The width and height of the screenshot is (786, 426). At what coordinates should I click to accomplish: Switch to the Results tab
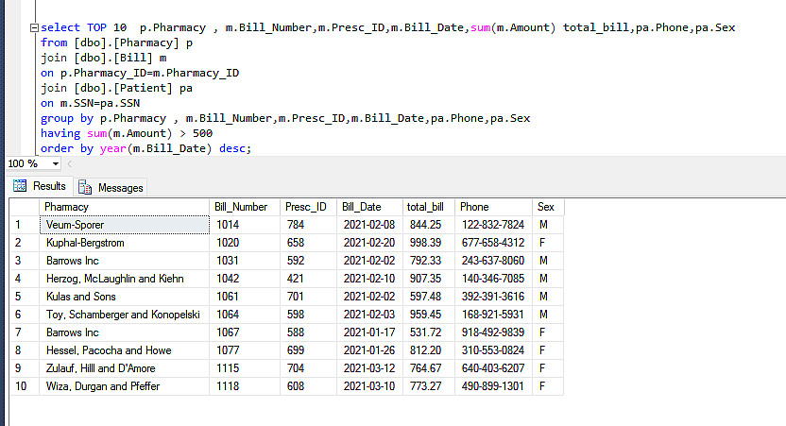[40, 186]
